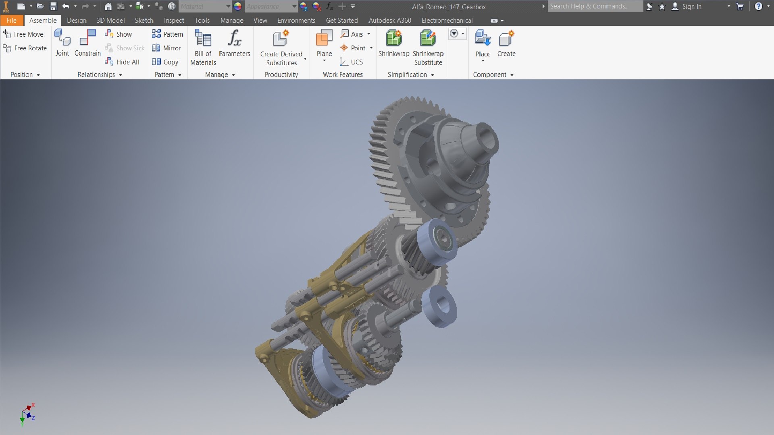
Task: Return to the Home view icon
Action: click(108, 6)
